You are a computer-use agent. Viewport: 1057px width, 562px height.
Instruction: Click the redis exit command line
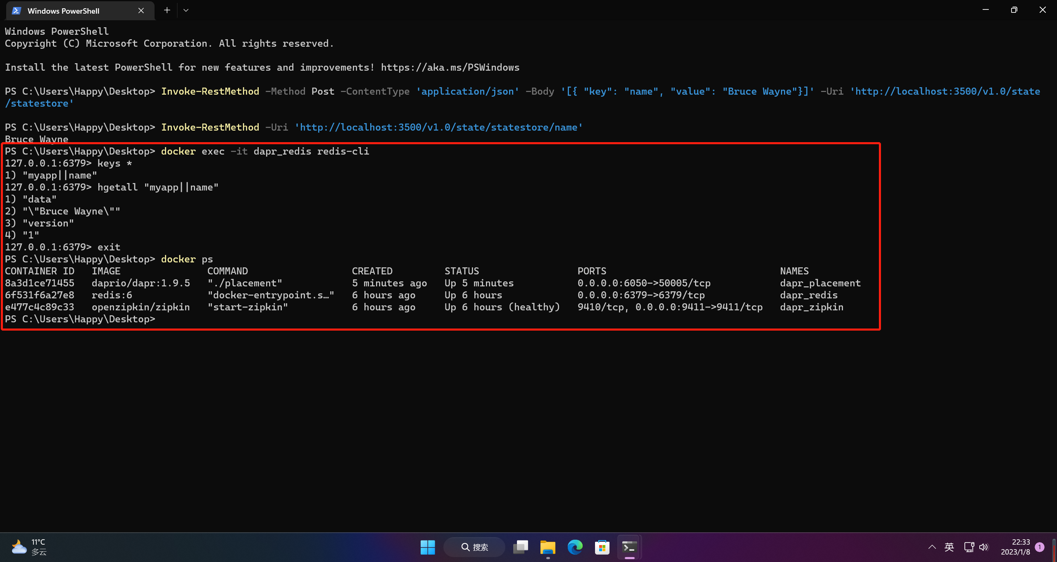pos(63,247)
